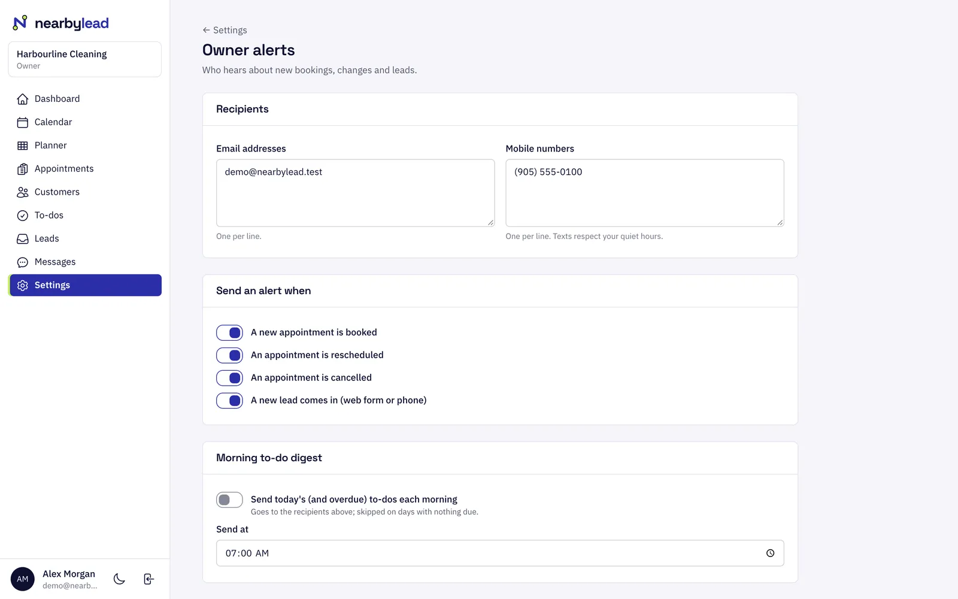Click the Morning to-do digest heading
The width and height of the screenshot is (958, 599).
(269, 458)
